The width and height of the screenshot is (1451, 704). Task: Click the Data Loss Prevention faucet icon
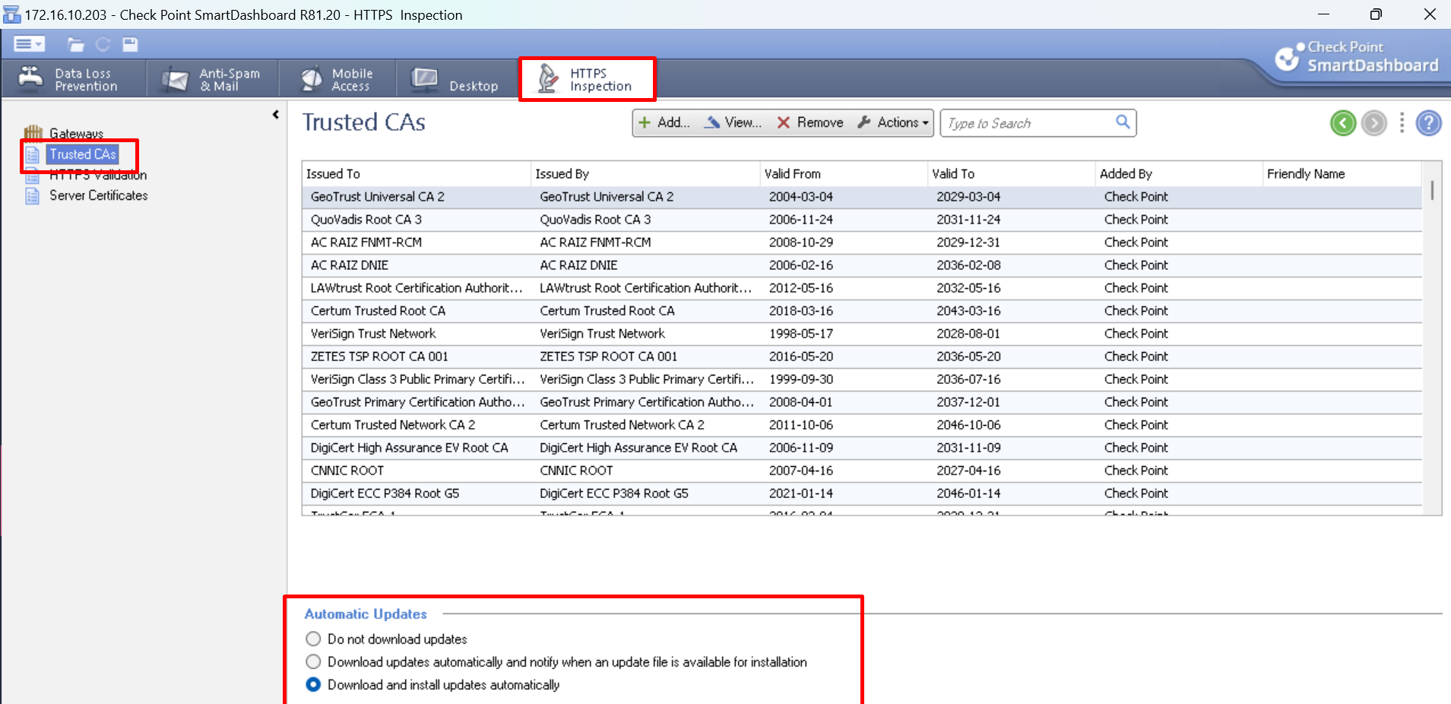(x=30, y=78)
